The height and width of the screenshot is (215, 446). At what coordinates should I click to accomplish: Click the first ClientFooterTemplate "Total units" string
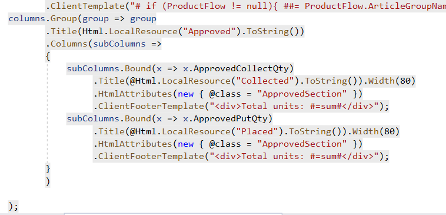point(295,106)
